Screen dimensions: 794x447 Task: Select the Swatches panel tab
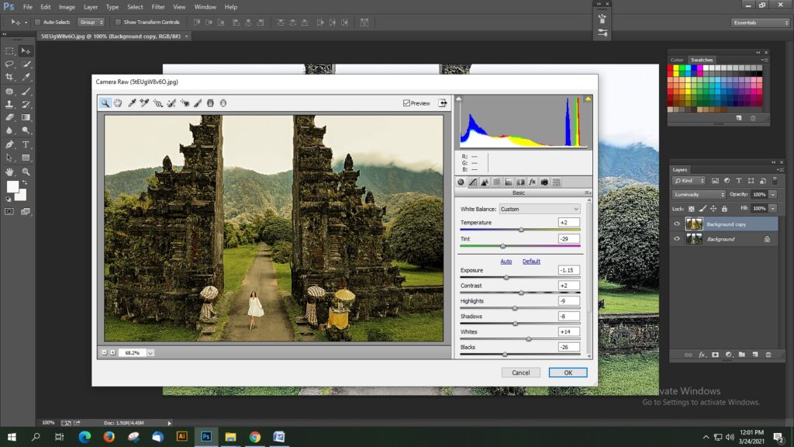click(702, 60)
